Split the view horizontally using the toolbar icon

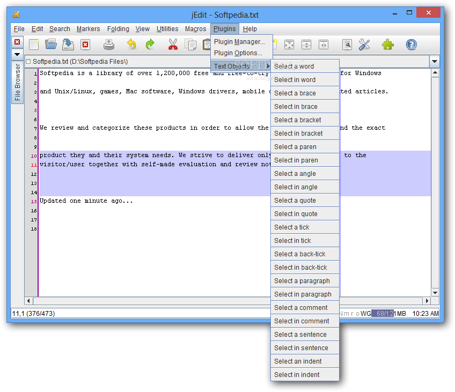click(x=306, y=45)
